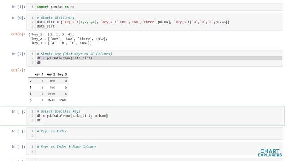Viewport: 287px width, 161px height.
Task: Click the 'key_3' output line
Action: point(61,43)
